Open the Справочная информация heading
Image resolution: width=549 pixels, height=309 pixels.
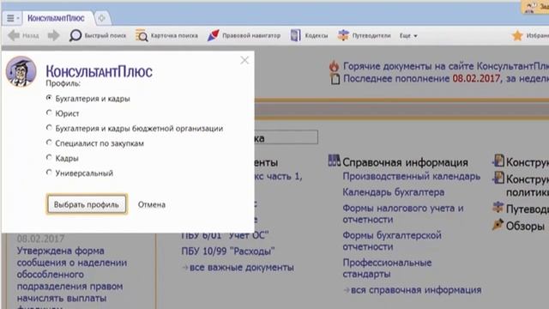point(405,162)
